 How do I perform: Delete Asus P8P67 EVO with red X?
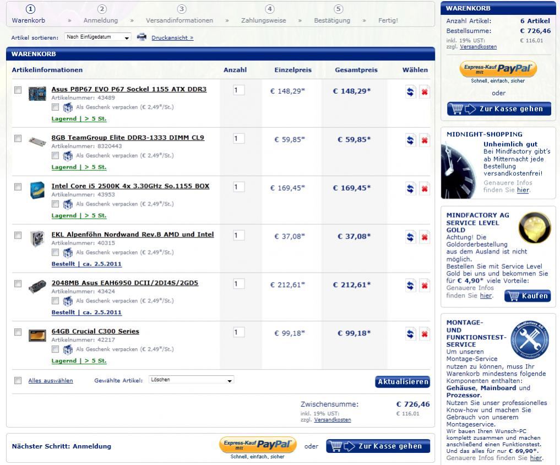pyautogui.click(x=425, y=92)
